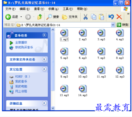Open the 编辑(E) menu

click(x=25, y=9)
